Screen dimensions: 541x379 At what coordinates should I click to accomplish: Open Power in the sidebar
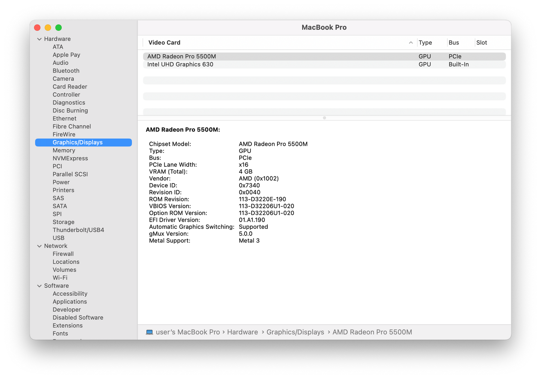pos(61,182)
